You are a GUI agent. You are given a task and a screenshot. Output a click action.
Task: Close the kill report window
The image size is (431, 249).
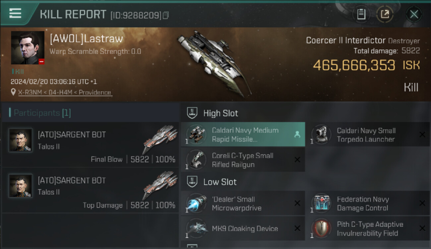(x=414, y=14)
